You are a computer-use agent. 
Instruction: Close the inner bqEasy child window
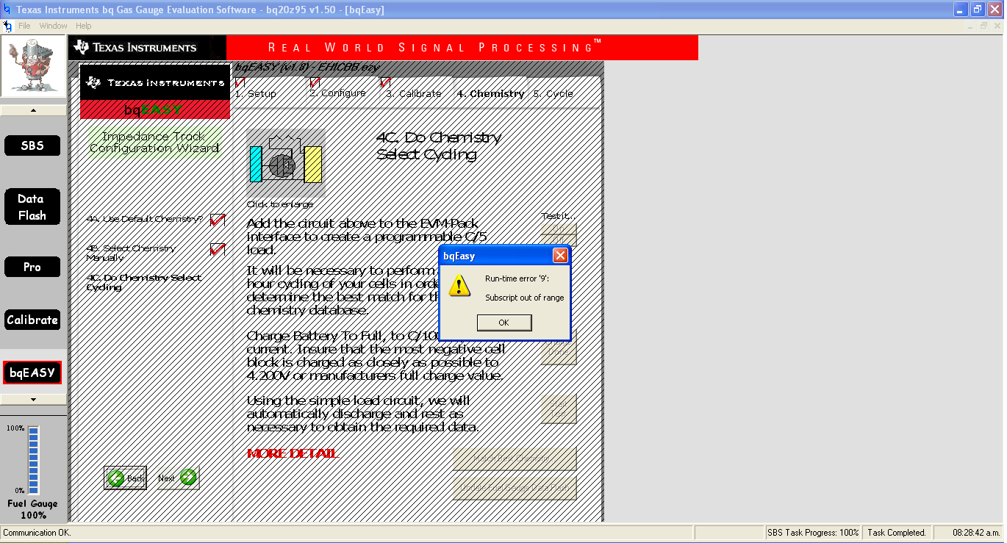(x=996, y=26)
